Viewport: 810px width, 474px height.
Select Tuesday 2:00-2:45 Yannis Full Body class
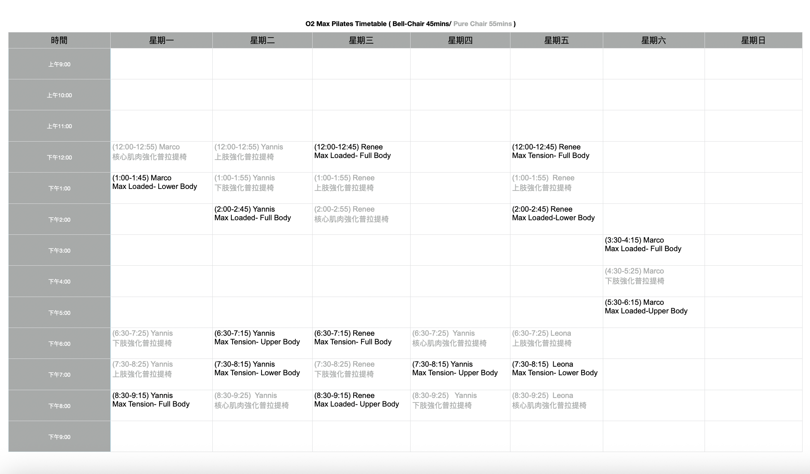pos(262,219)
